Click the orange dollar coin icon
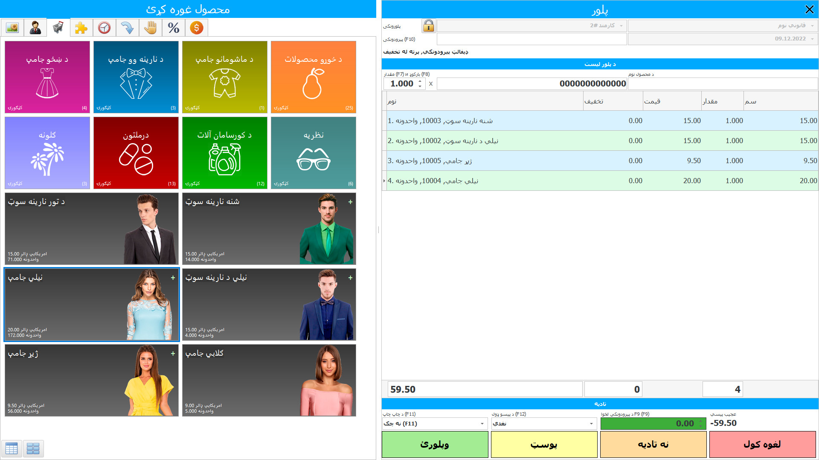The width and height of the screenshot is (819, 460). pos(196,28)
